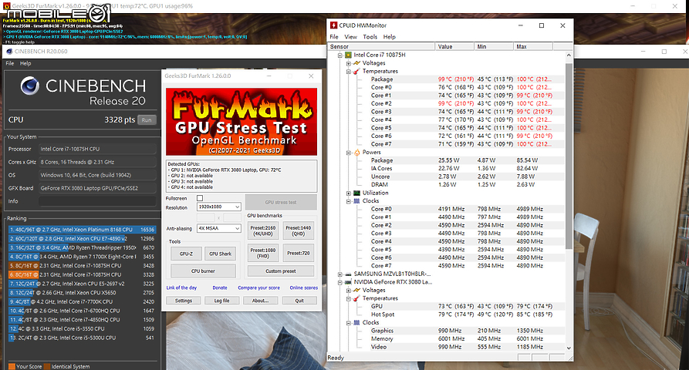Open the Link of the day link
Viewport: 689px width, 370px height.
click(x=181, y=288)
